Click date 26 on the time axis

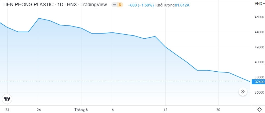pos(39,110)
